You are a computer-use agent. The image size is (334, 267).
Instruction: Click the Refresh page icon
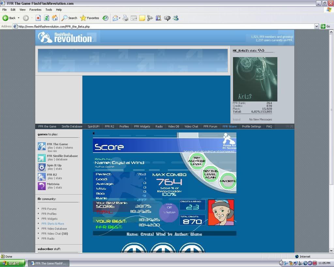[47, 18]
